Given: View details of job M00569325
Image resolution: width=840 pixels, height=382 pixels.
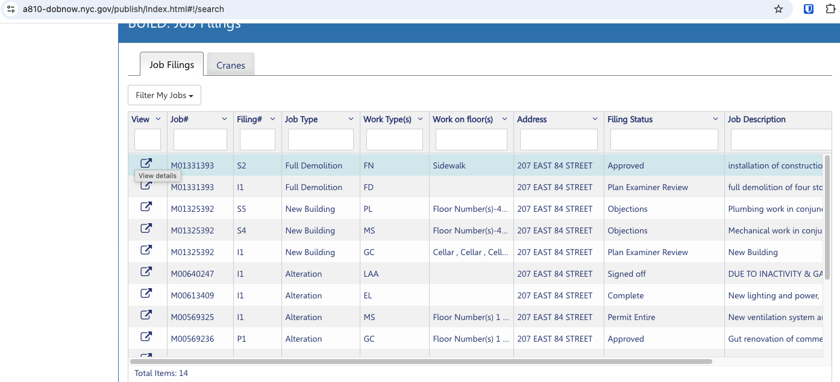Looking at the screenshot, I should [x=146, y=315].
